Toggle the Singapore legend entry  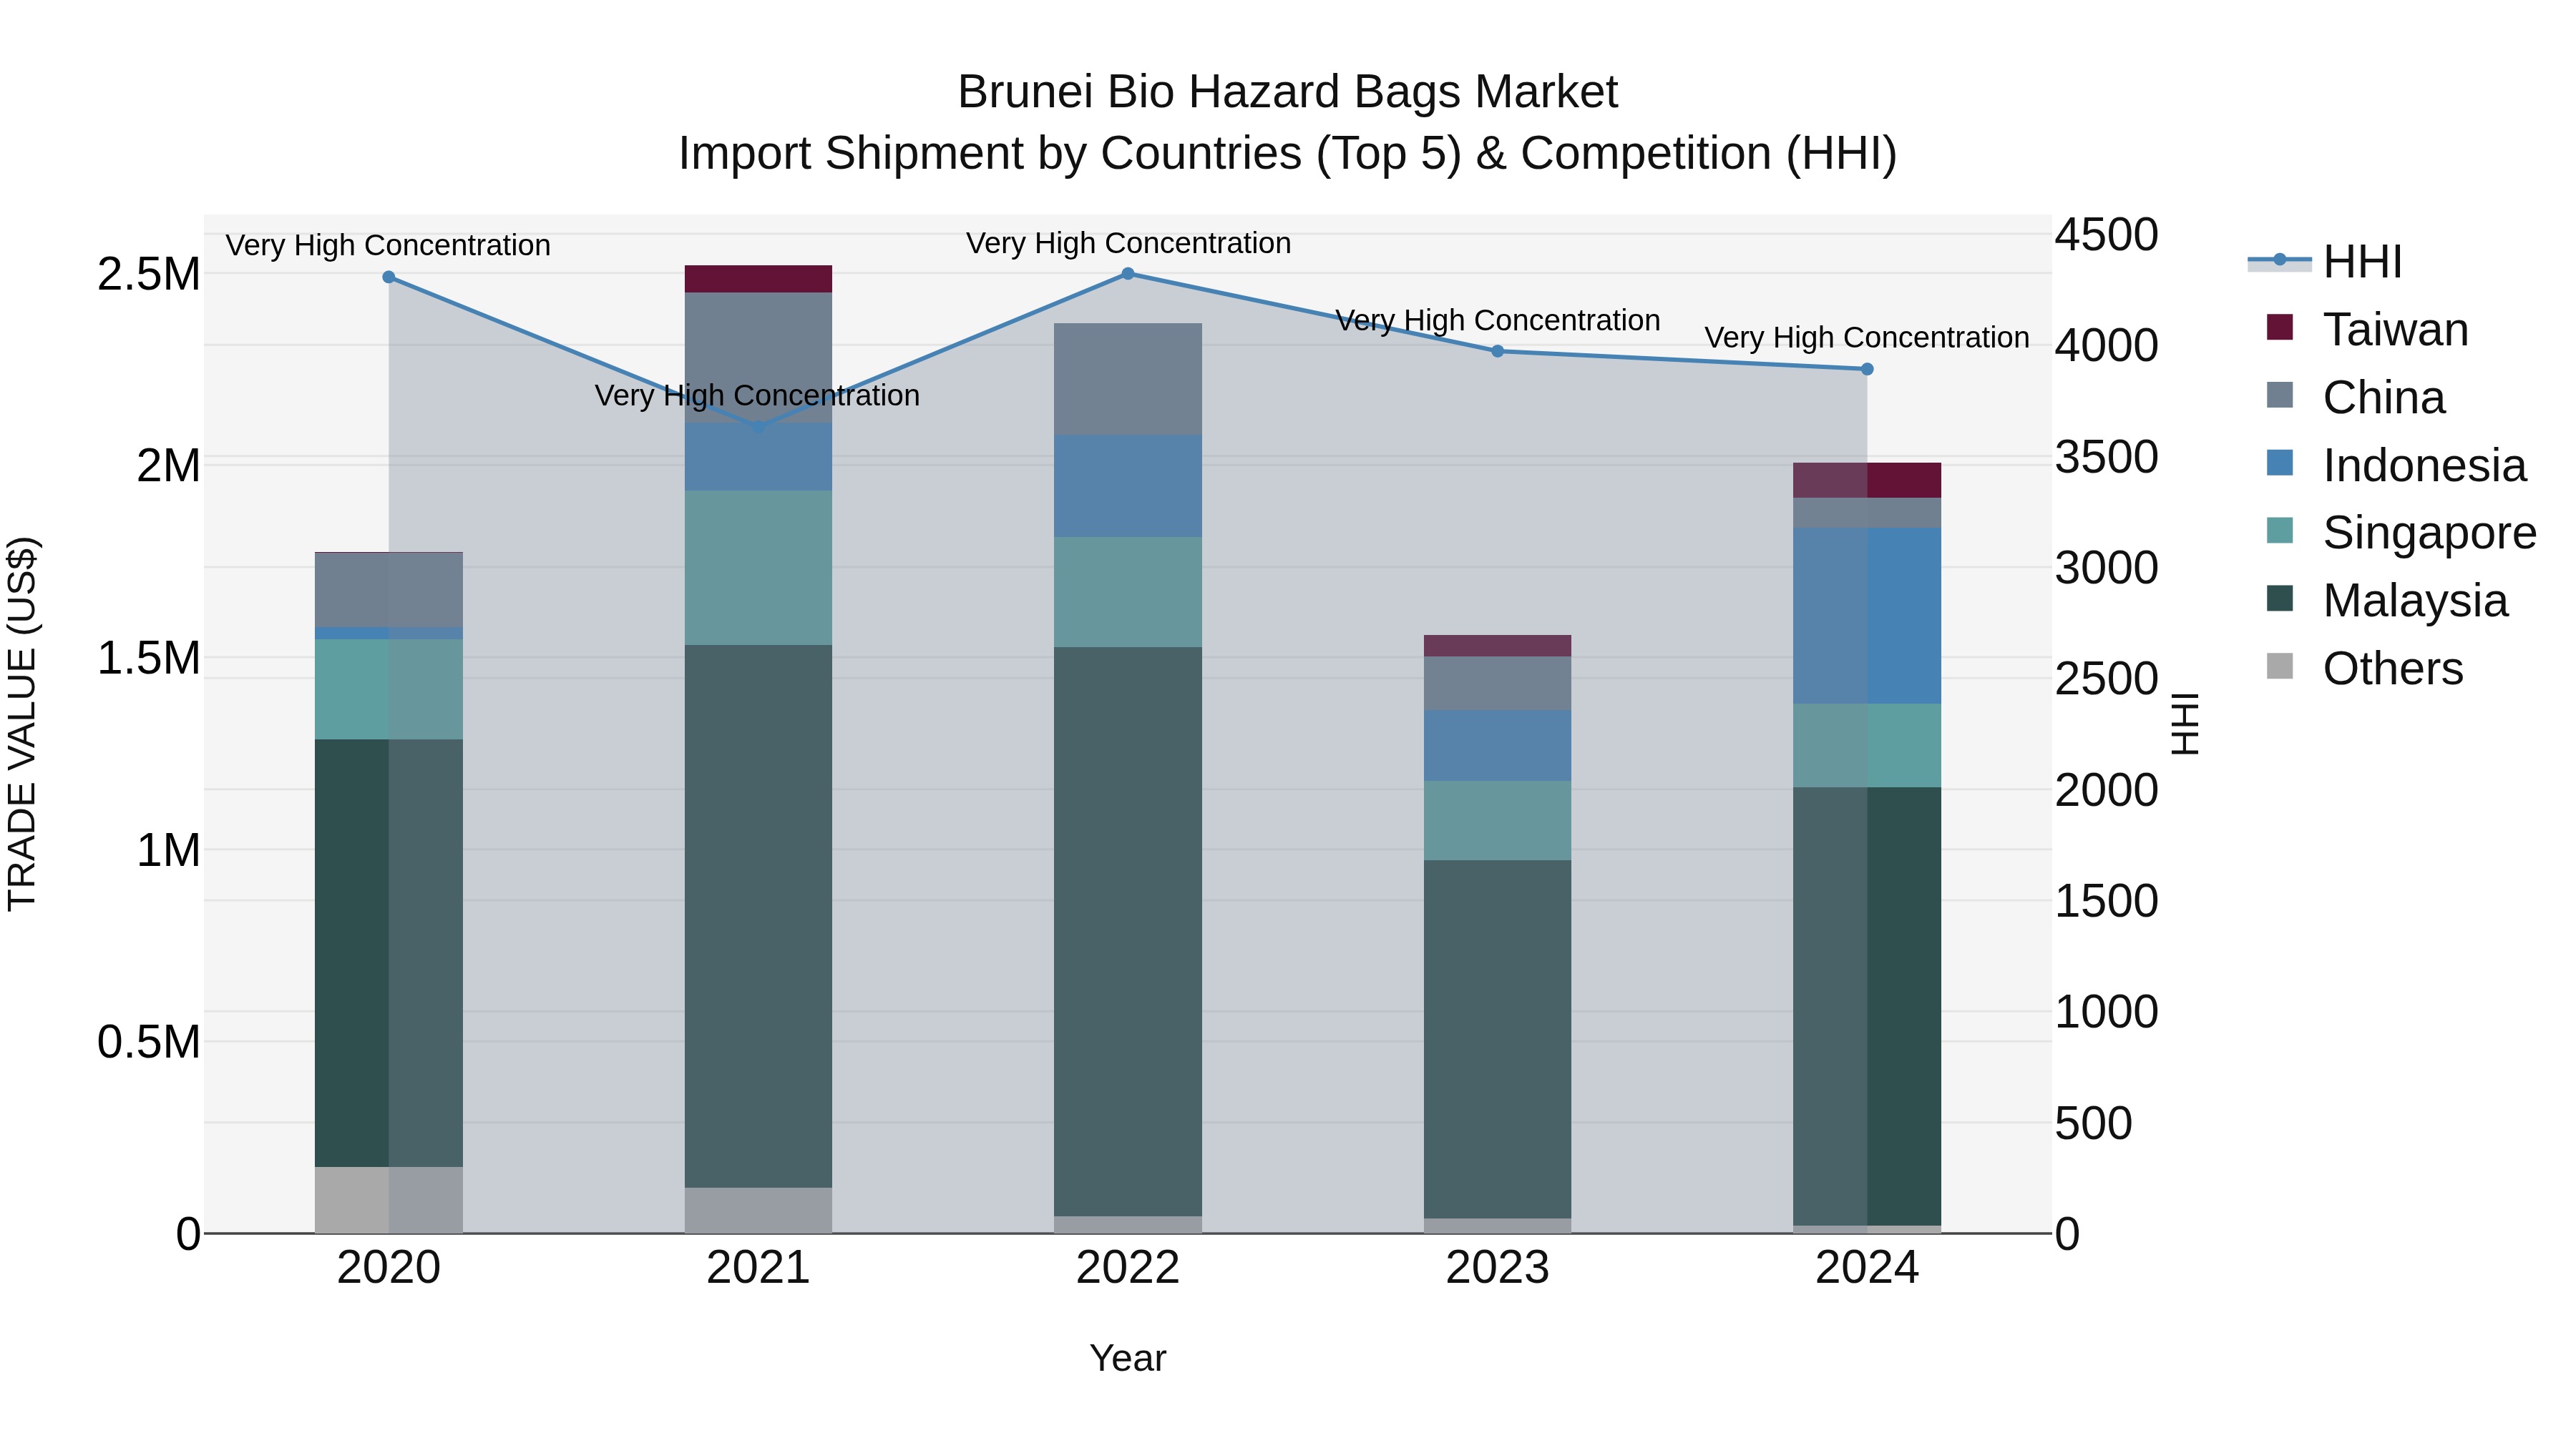[2401, 531]
